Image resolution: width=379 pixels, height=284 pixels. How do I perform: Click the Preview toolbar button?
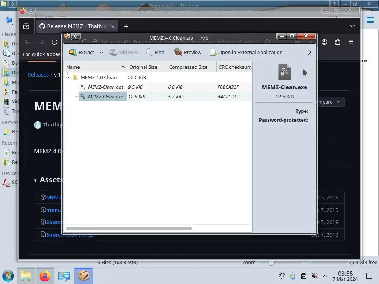[x=188, y=52]
